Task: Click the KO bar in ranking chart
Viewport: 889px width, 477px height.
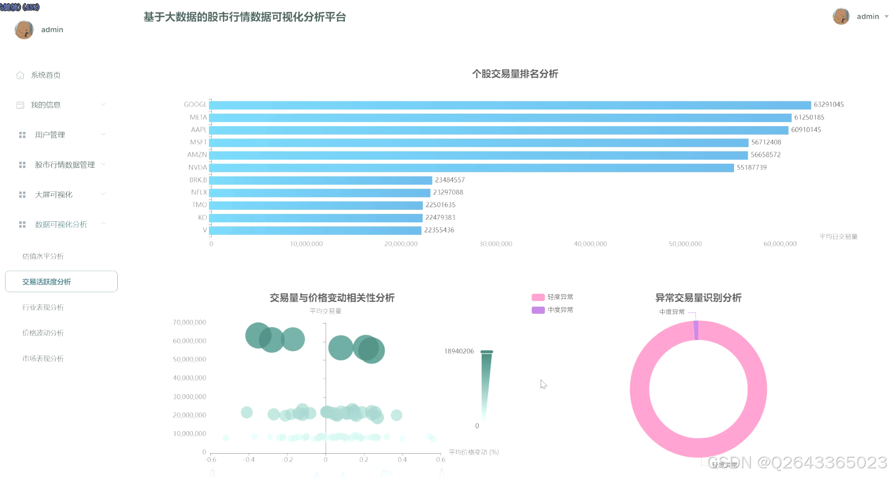Action: point(316,218)
